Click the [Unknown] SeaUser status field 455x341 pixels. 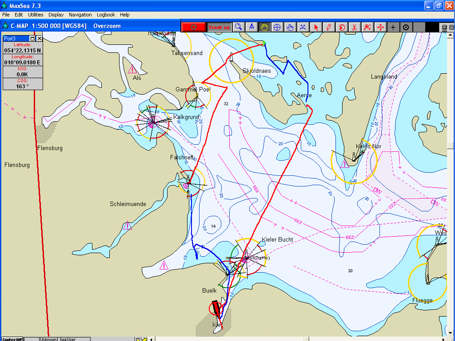click(57, 339)
